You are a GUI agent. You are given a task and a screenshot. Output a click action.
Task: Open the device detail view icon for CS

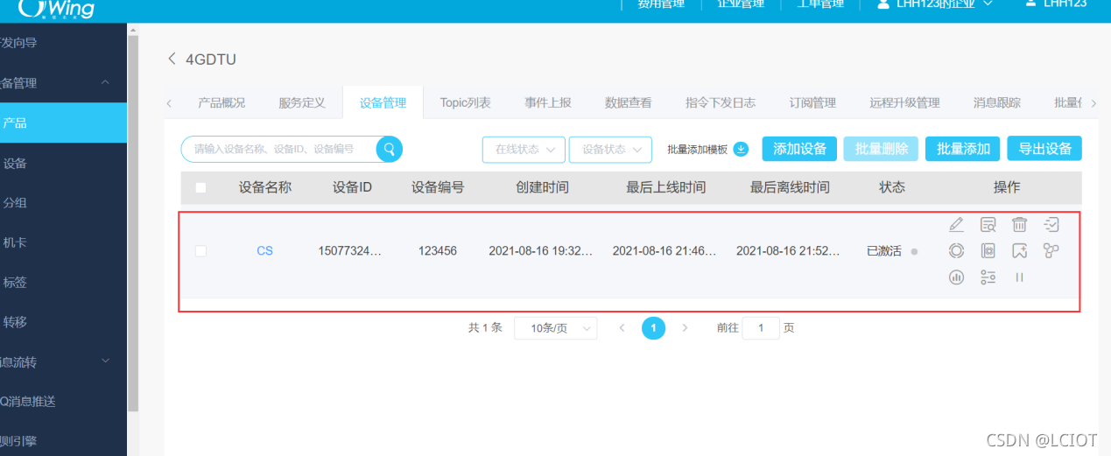pyautogui.click(x=988, y=225)
